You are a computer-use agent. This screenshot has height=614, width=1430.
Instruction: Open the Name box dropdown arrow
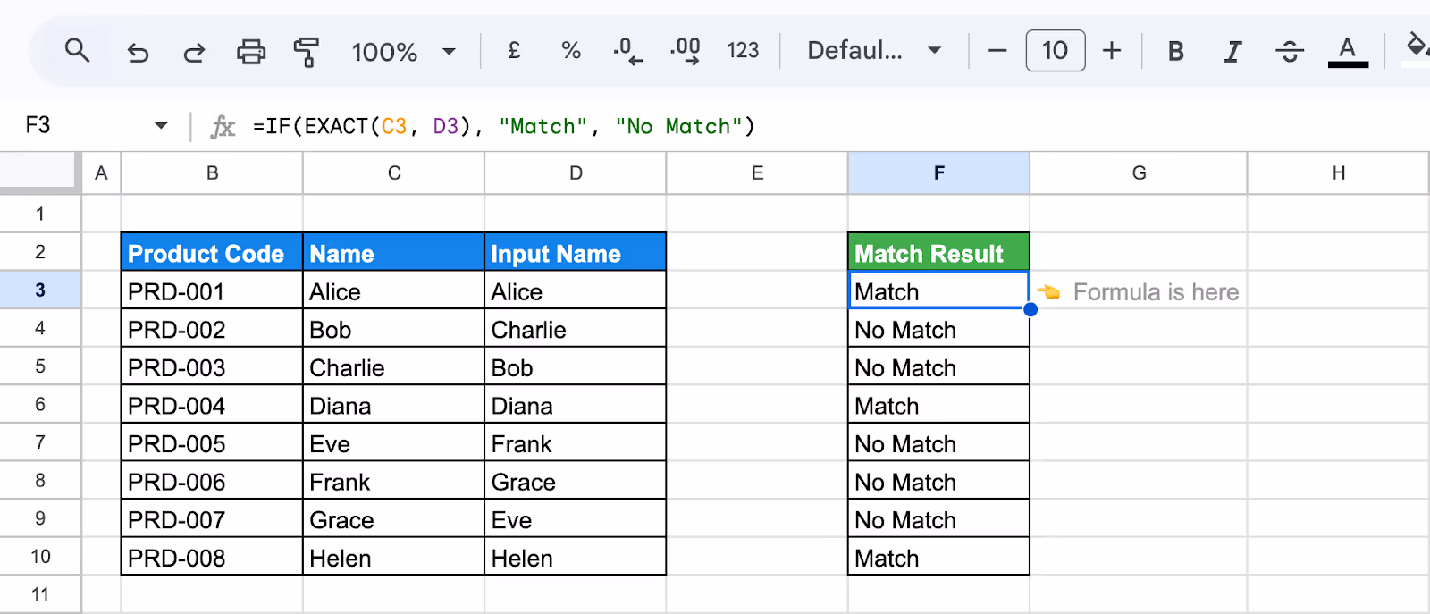(x=161, y=126)
